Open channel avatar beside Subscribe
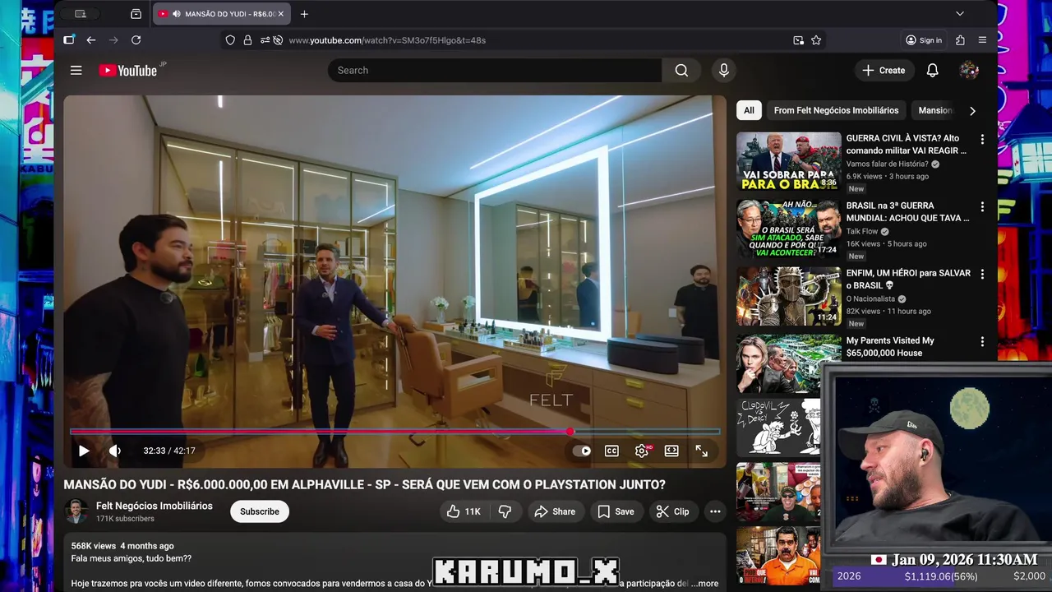The height and width of the screenshot is (592, 1052). (x=76, y=511)
